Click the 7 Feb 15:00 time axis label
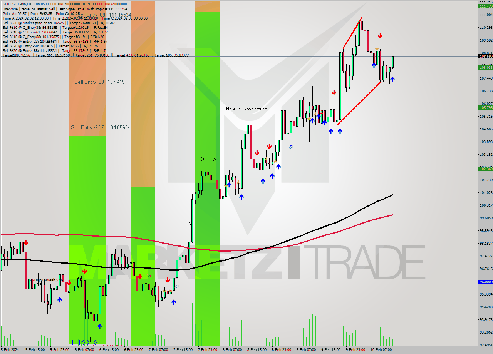 183,349
